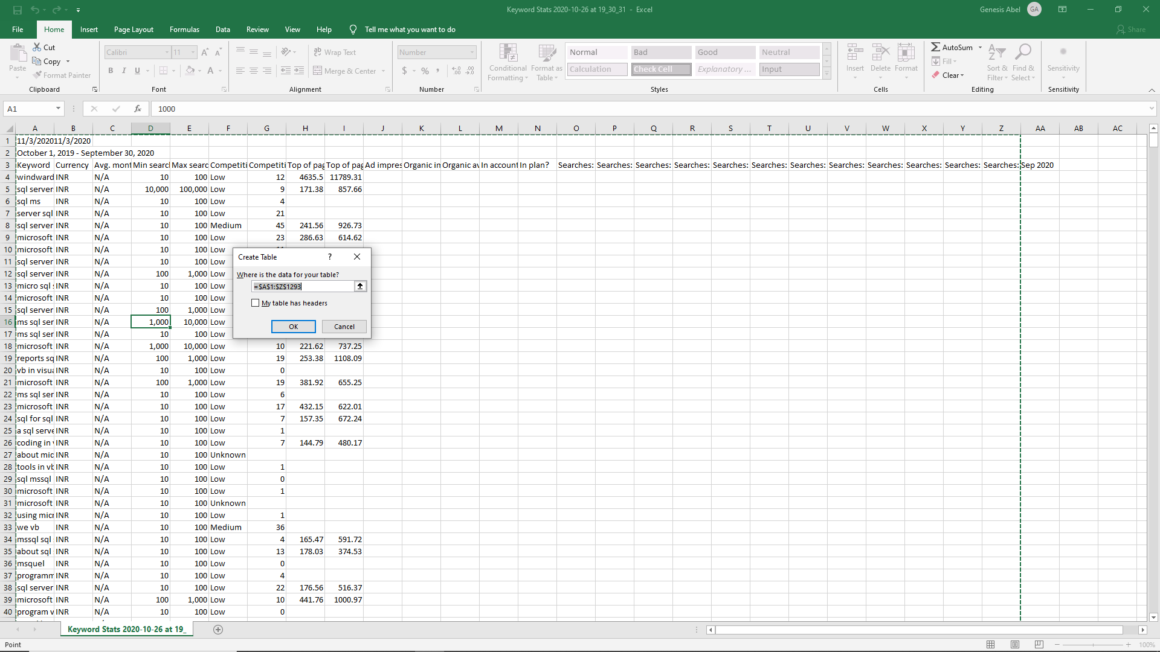This screenshot has width=1160, height=652.
Task: Switch to the Formulas ribbon tab
Action: pos(184,29)
